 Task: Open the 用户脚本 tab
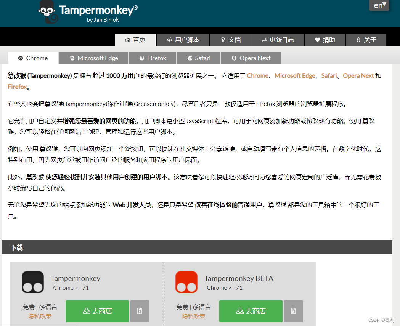pos(183,40)
